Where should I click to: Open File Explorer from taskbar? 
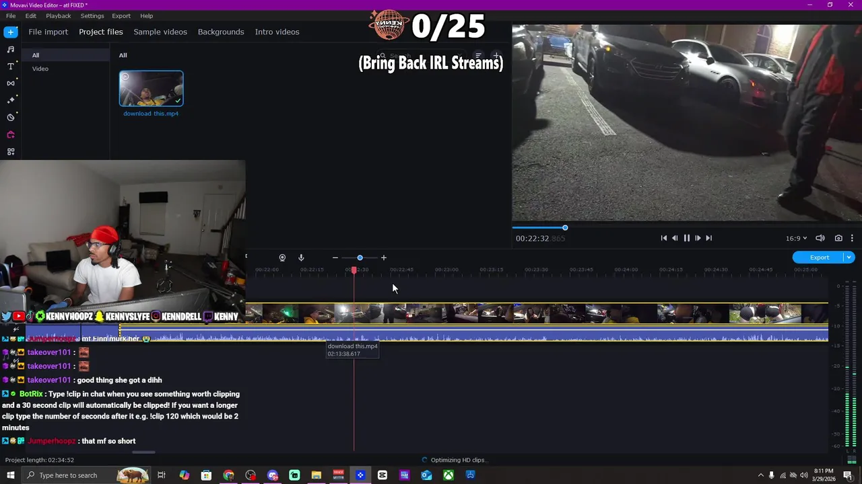pos(317,475)
